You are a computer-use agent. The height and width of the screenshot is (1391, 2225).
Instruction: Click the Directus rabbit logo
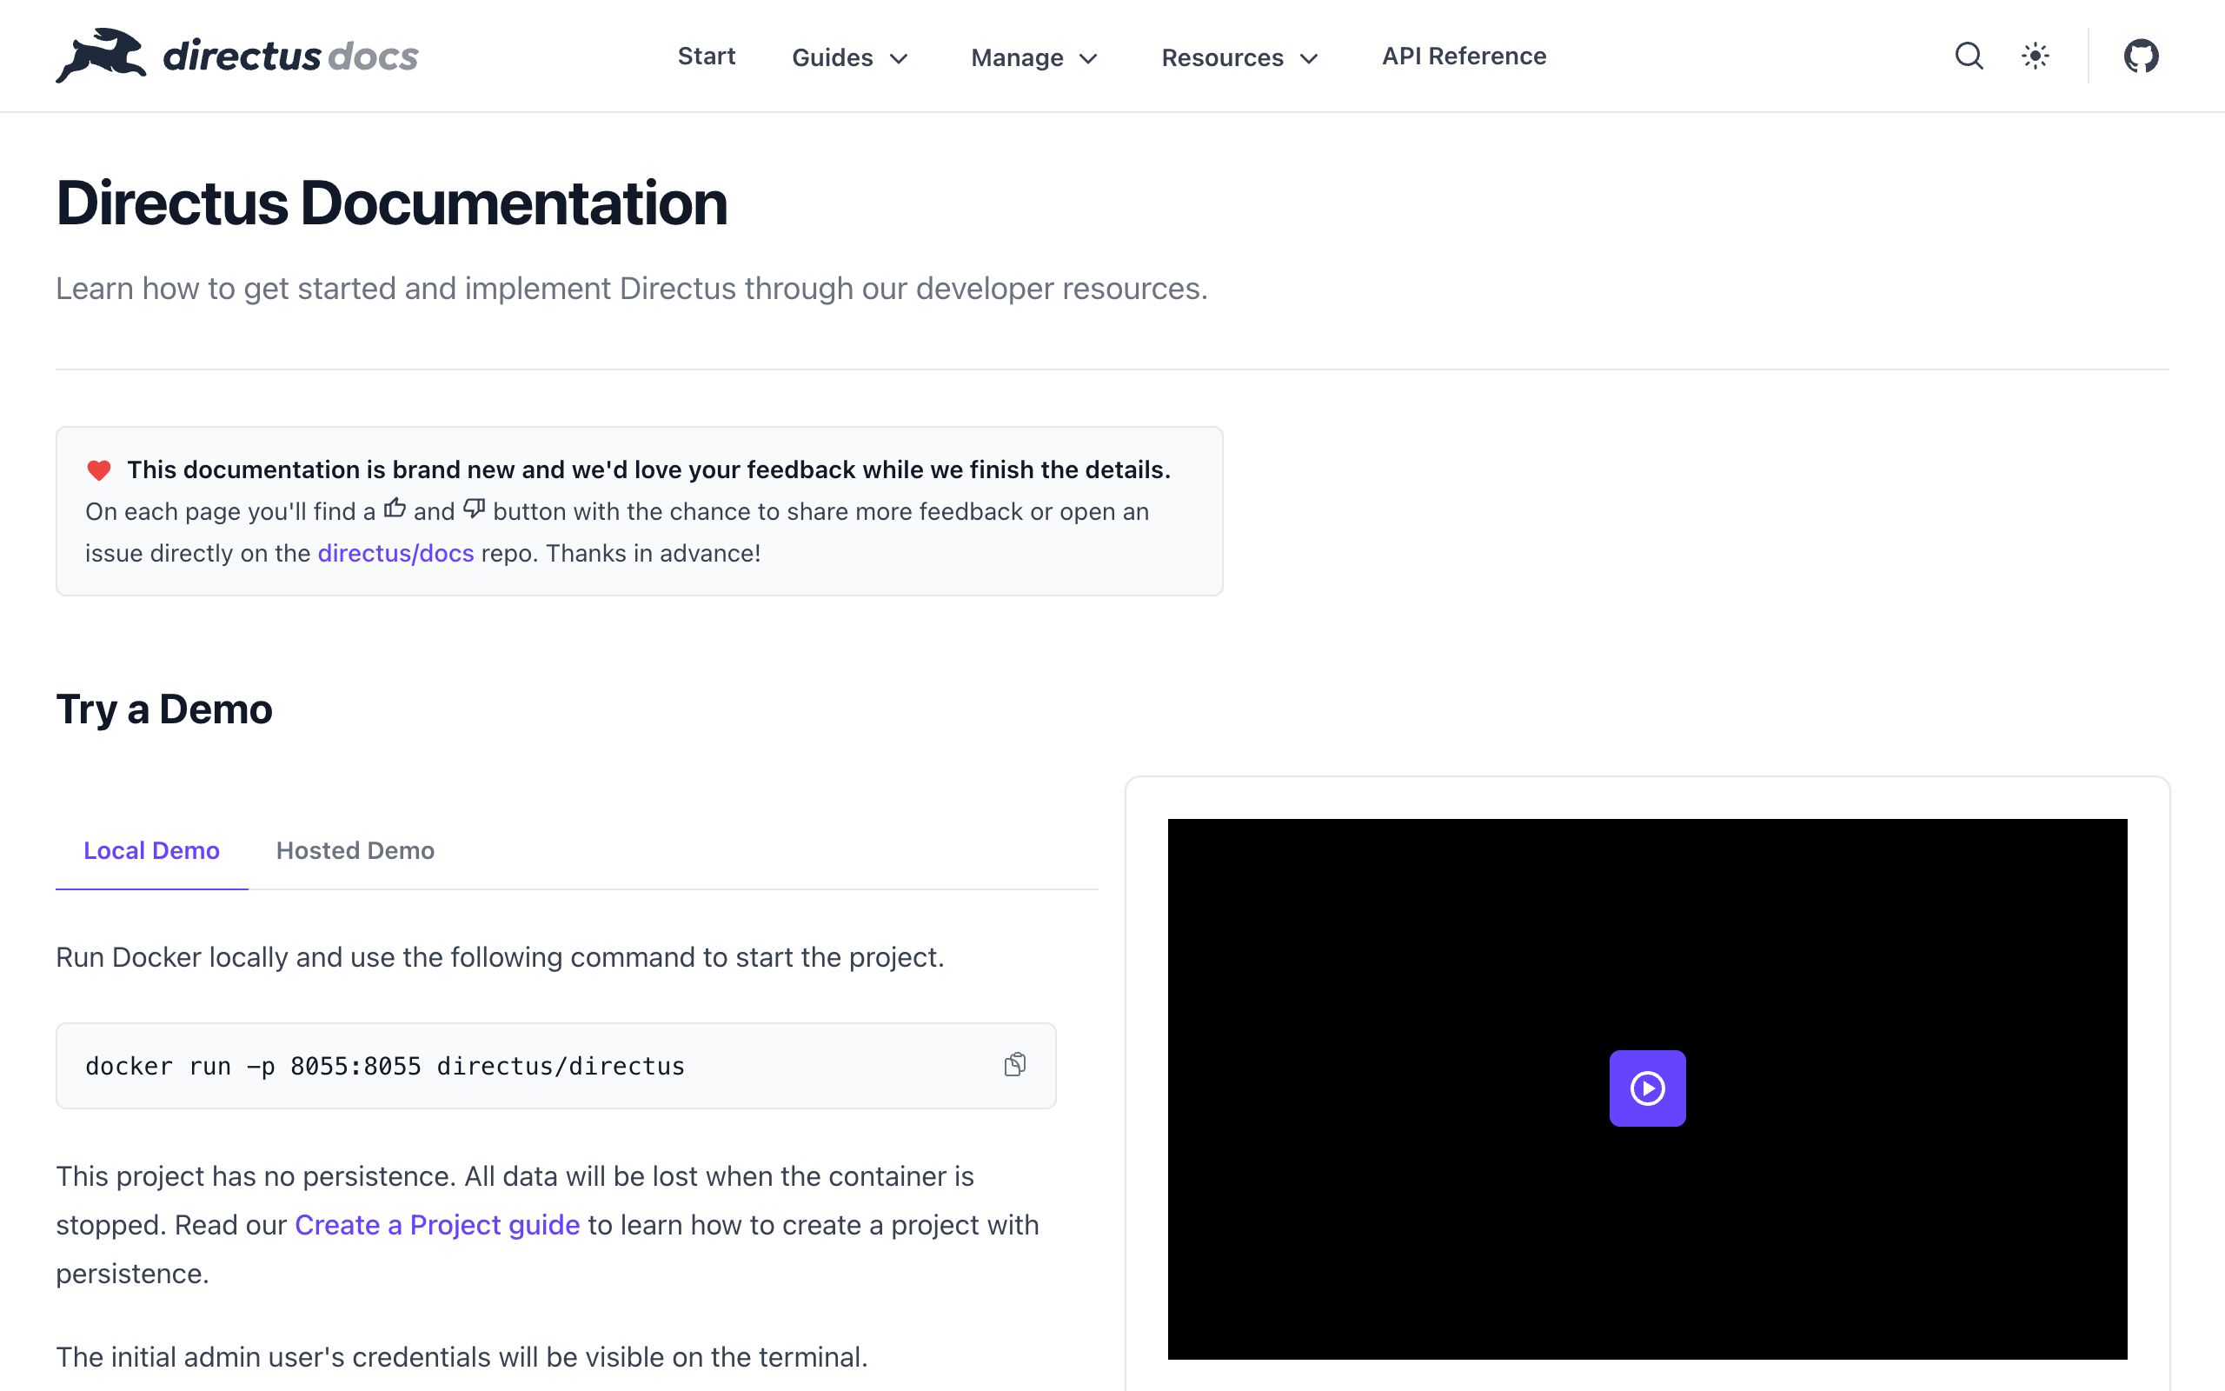click(x=101, y=55)
